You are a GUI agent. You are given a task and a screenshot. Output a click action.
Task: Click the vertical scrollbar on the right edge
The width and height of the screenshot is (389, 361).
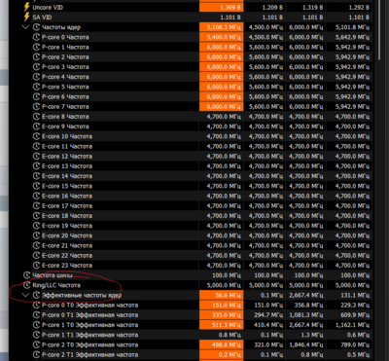point(379,30)
